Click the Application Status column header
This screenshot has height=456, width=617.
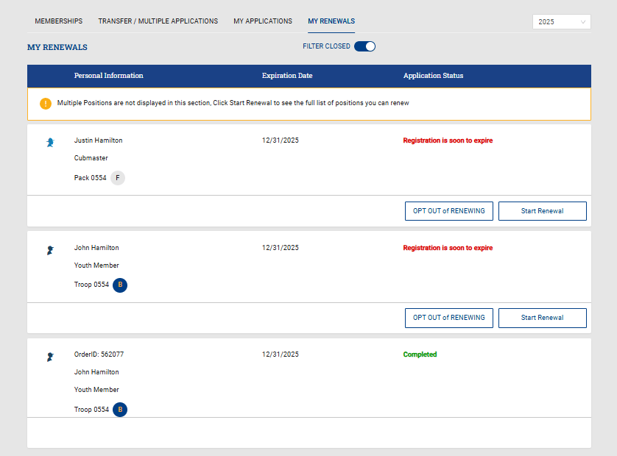click(433, 76)
